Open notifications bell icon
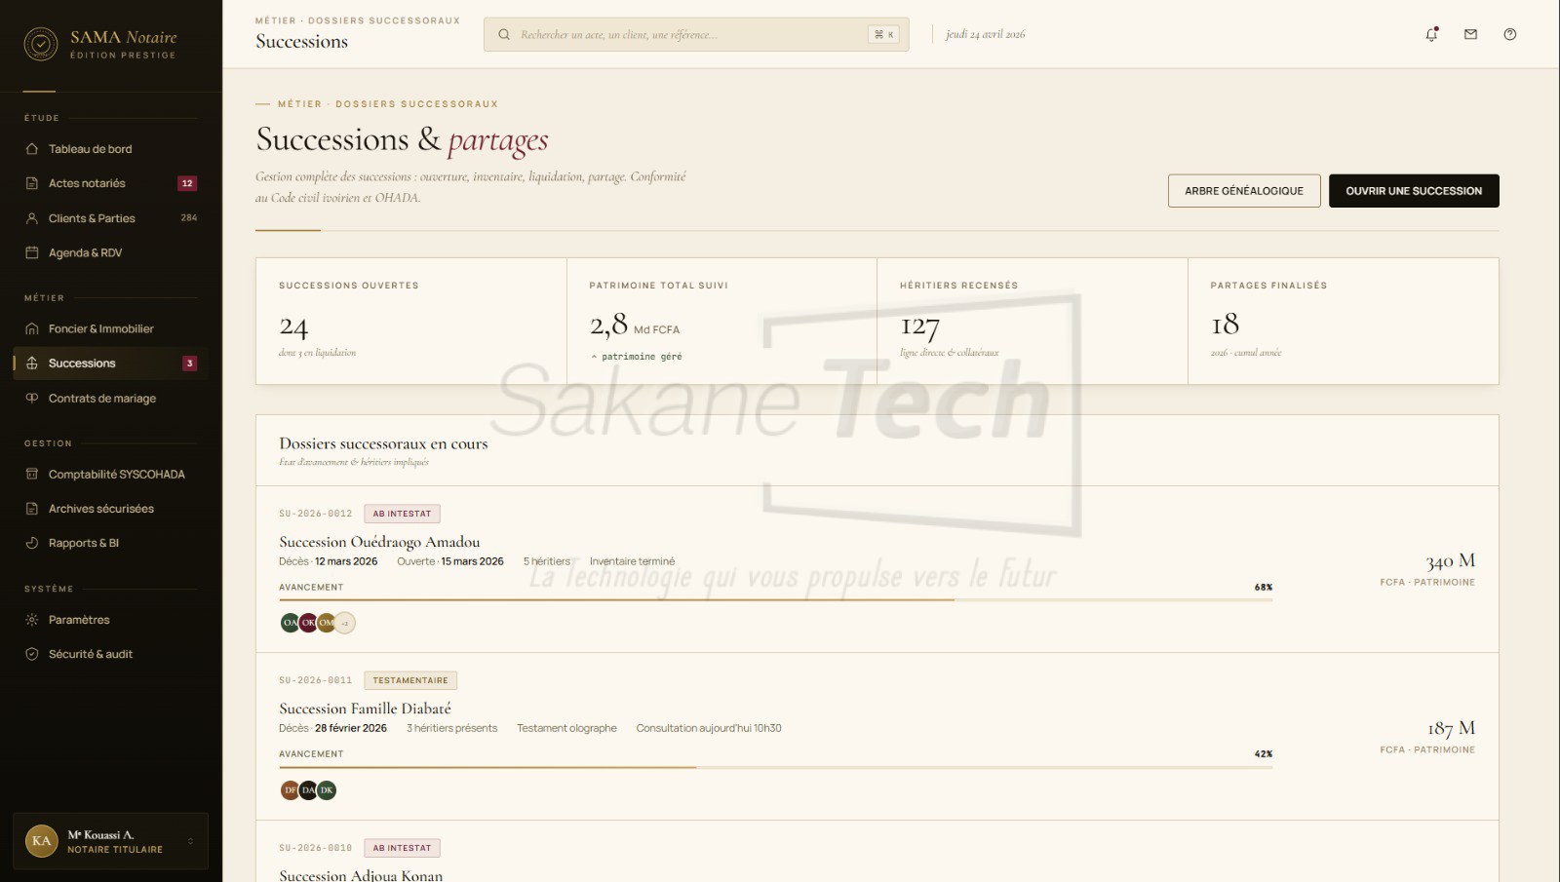This screenshot has height=882, width=1560. (x=1431, y=34)
